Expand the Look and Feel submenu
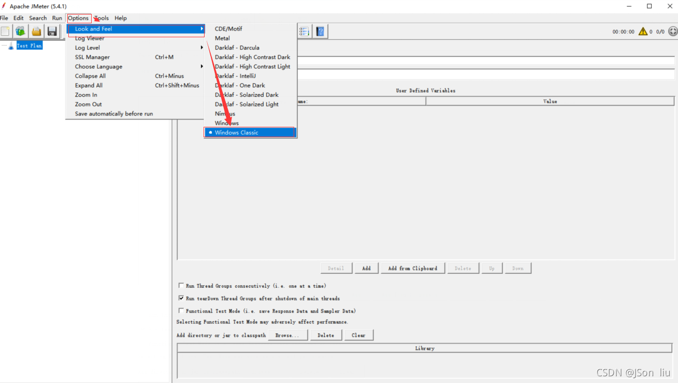The image size is (678, 383). 136,29
